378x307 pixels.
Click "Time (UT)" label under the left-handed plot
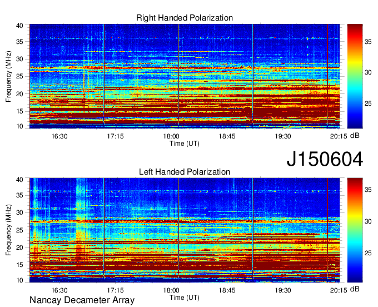[185, 298]
